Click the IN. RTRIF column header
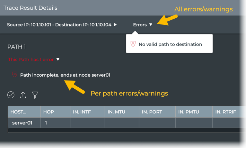The height and width of the screenshot is (148, 246). click(x=228, y=112)
